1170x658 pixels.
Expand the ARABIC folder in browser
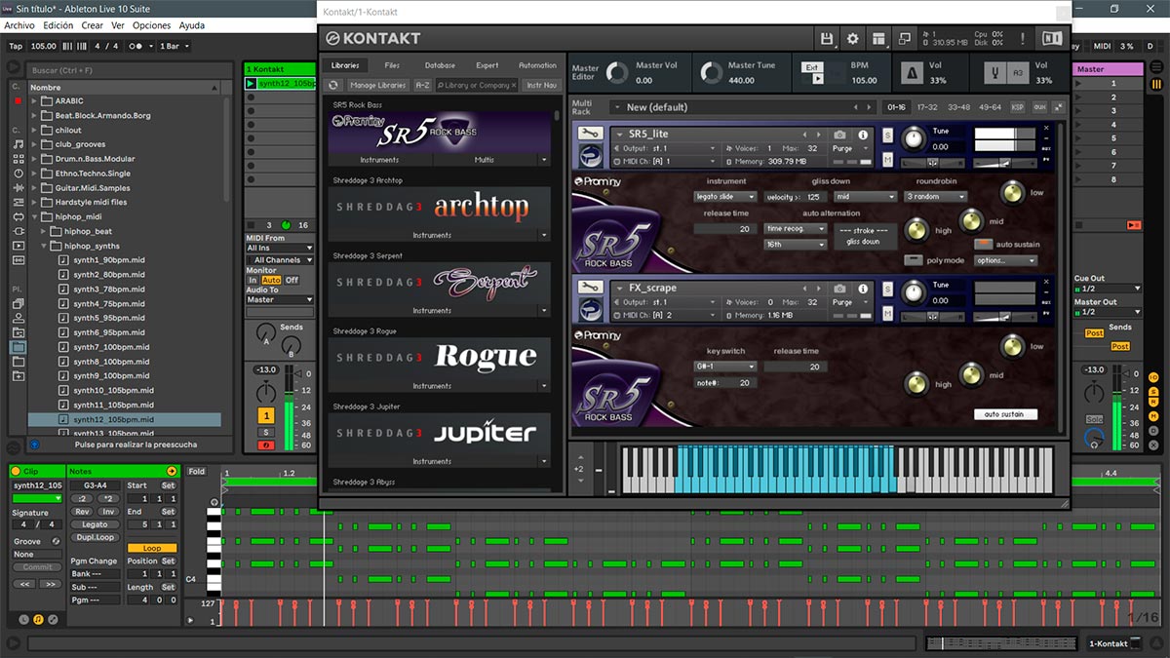34,101
